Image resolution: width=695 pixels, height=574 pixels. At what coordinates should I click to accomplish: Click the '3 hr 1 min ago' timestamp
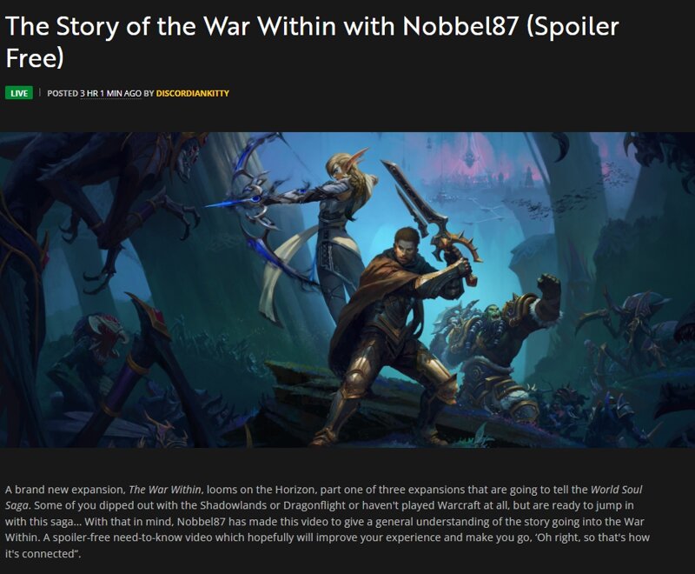click(111, 93)
